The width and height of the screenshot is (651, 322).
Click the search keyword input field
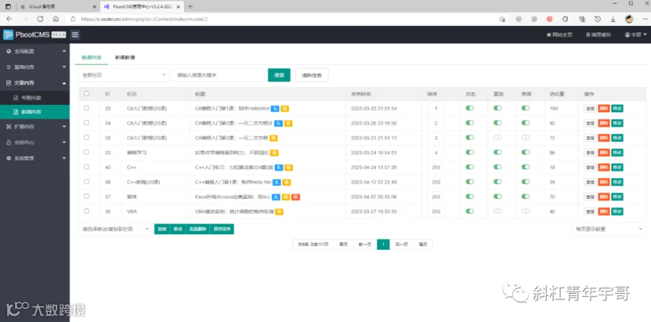pos(218,75)
